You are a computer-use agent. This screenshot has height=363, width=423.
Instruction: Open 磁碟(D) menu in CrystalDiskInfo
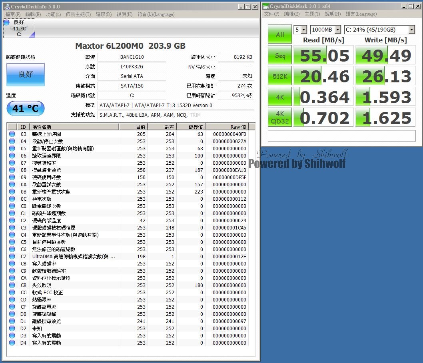(104, 14)
